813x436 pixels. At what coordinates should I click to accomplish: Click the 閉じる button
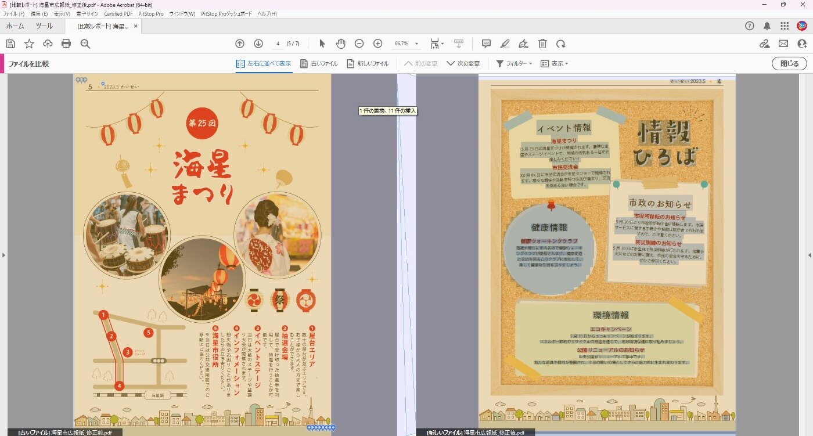click(x=789, y=64)
